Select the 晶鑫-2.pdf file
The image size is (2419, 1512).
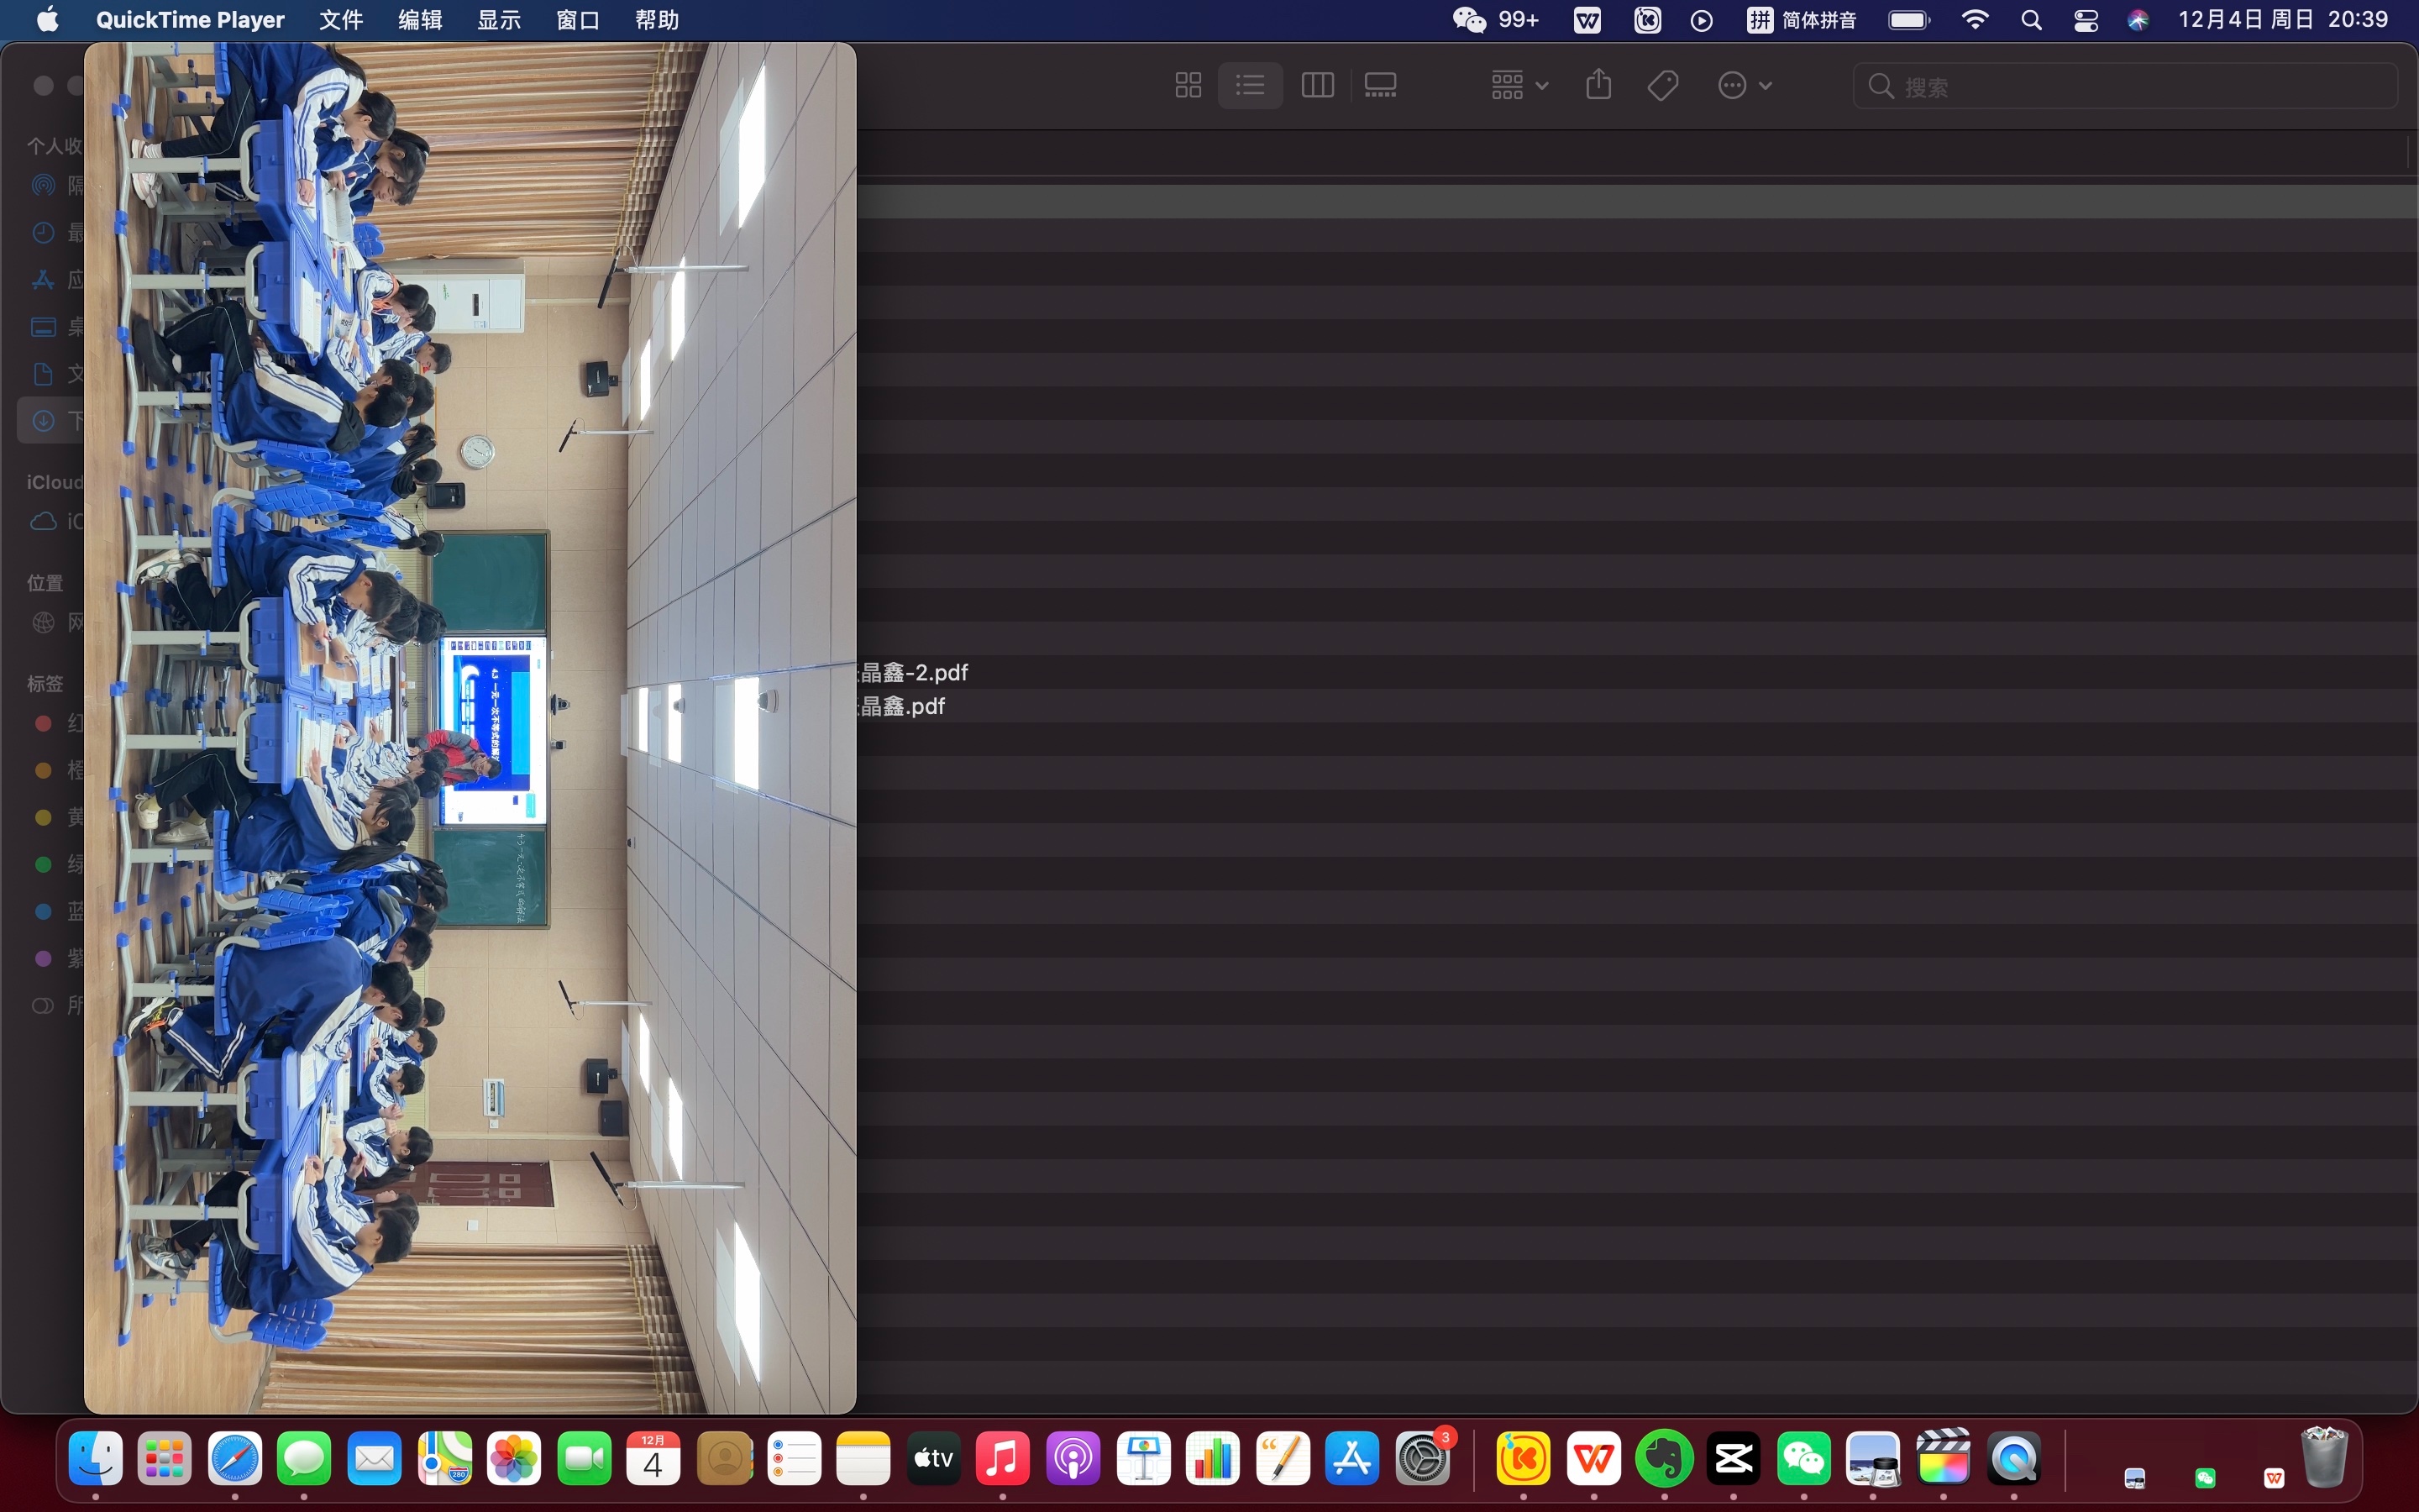click(x=914, y=672)
